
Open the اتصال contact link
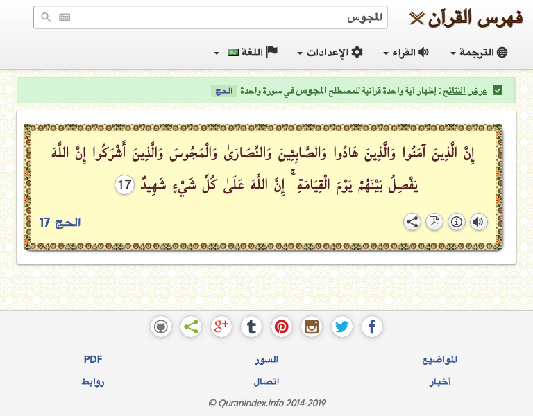[266, 382]
